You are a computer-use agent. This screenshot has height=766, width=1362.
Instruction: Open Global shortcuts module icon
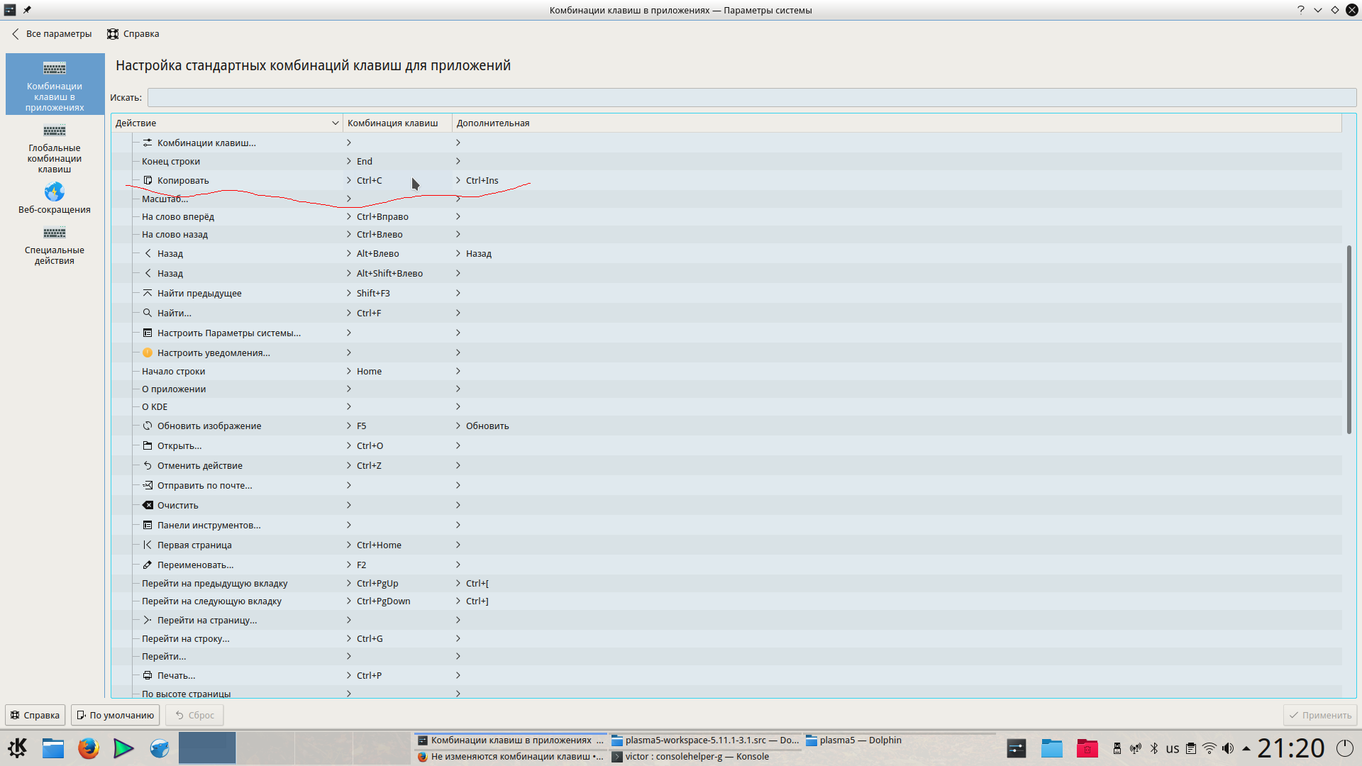click(x=55, y=131)
